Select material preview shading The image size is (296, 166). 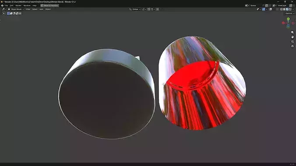287,9
